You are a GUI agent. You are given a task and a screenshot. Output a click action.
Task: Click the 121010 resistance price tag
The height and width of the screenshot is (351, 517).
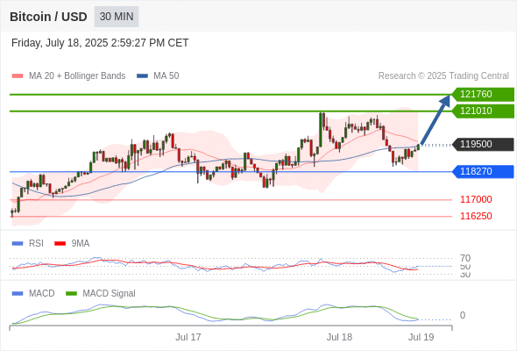(x=483, y=111)
